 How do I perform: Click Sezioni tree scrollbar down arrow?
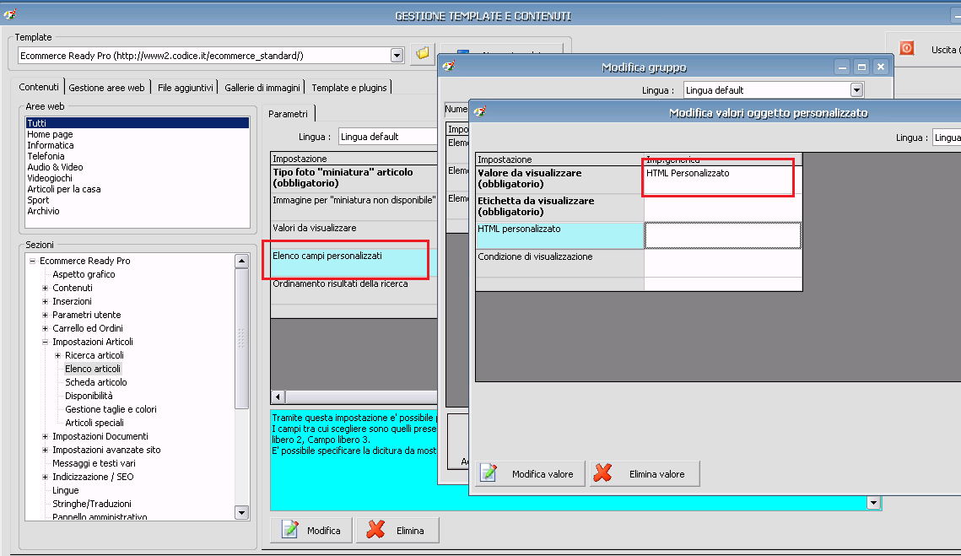pyautogui.click(x=241, y=512)
